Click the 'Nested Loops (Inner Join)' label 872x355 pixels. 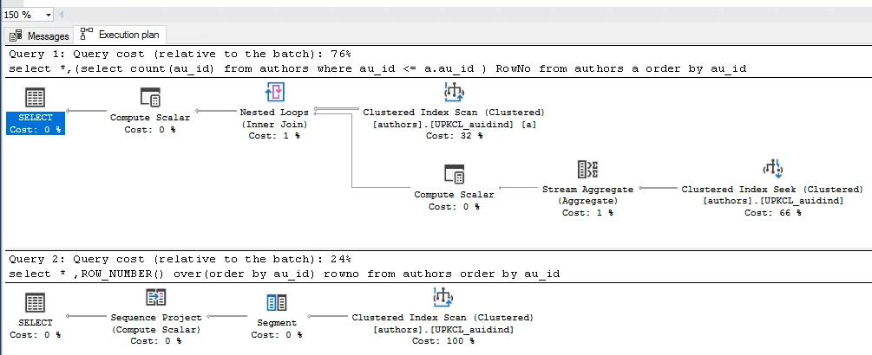tap(274, 118)
